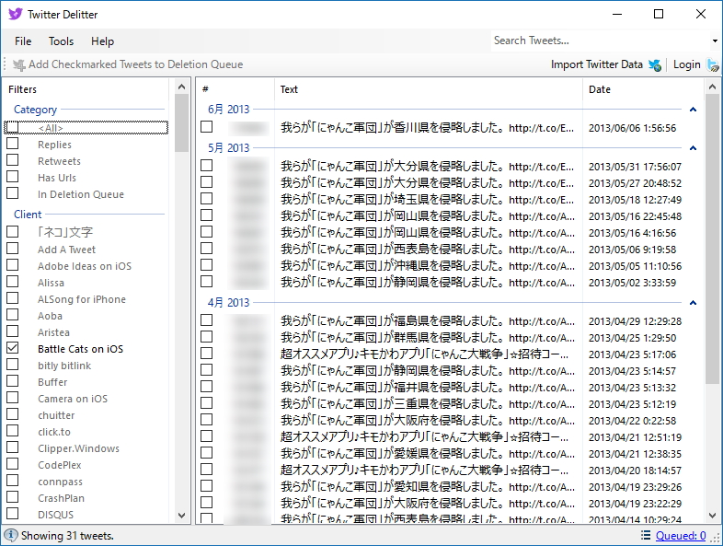Click the Twitter Delitter bird app icon

coord(16,14)
